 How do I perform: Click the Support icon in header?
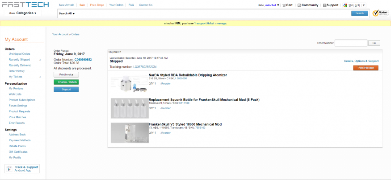pos(324,5)
